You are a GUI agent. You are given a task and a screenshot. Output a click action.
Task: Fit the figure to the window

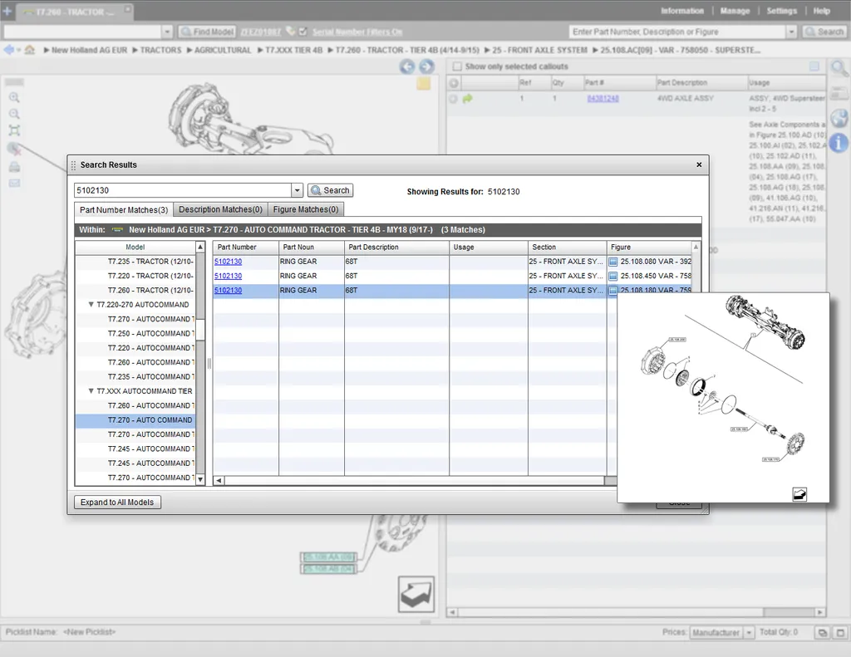click(x=14, y=130)
